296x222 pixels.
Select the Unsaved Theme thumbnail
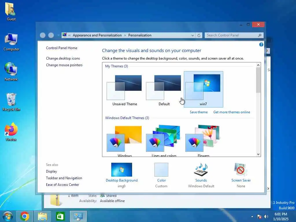tap(125, 89)
